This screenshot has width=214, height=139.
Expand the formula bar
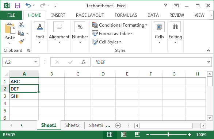[209, 62]
